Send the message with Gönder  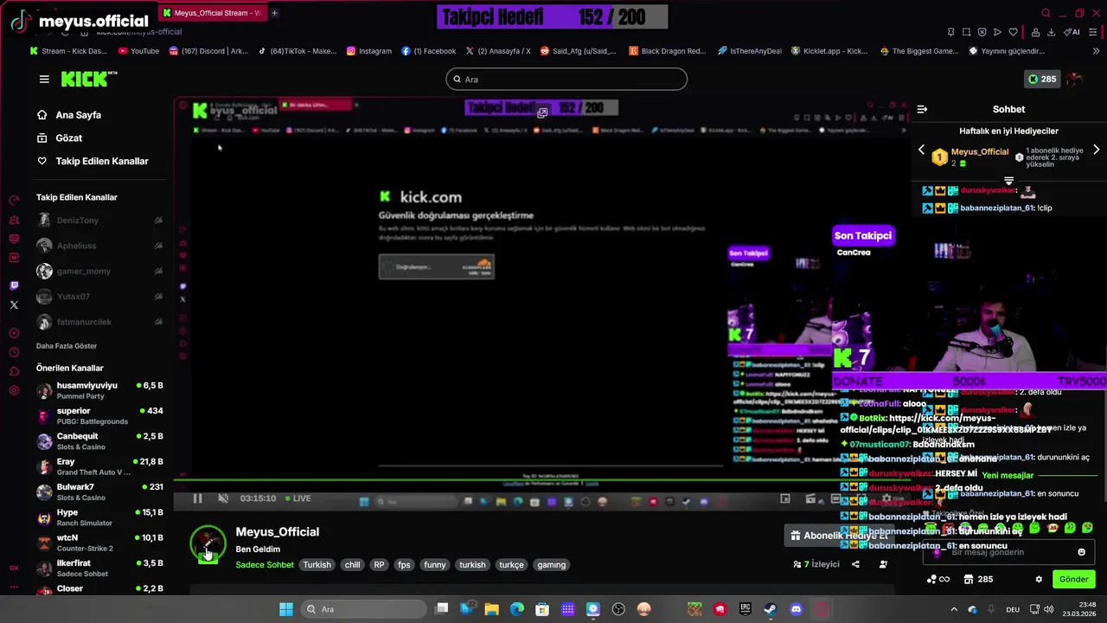[x=1073, y=579]
